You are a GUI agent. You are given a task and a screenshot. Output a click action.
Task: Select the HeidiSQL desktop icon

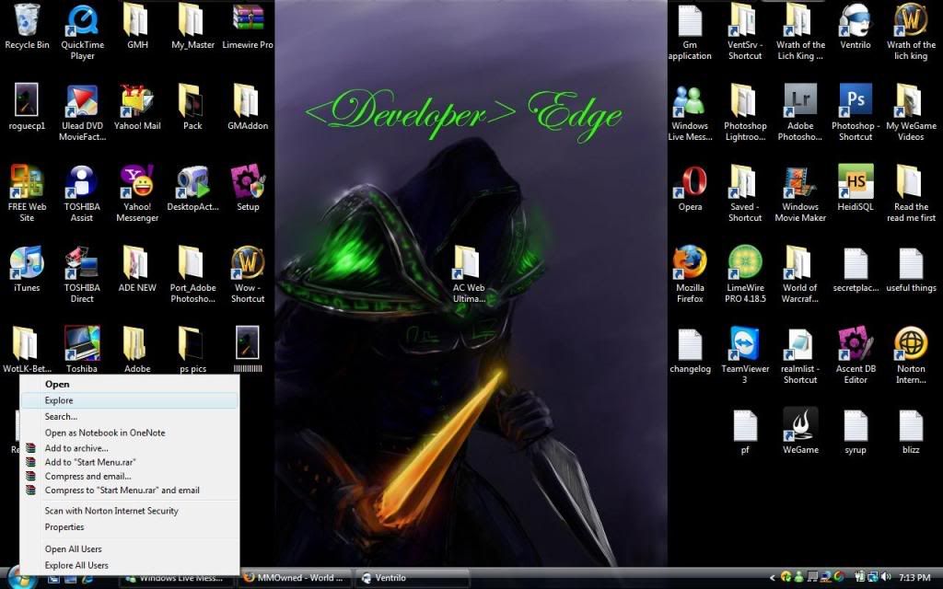(x=856, y=181)
